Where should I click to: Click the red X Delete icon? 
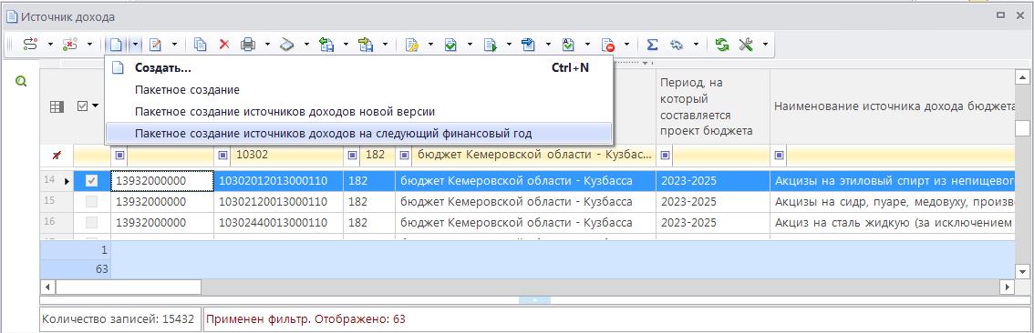click(x=224, y=45)
